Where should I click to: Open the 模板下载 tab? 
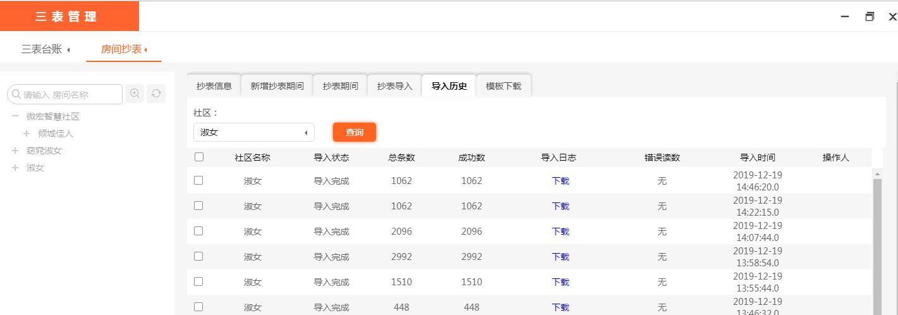coord(503,86)
